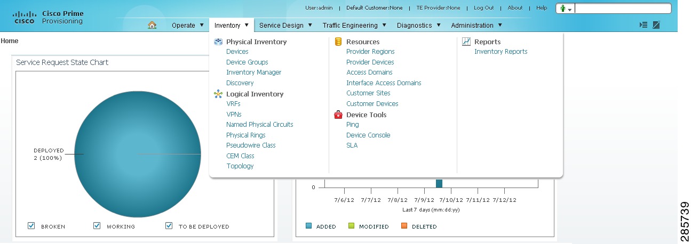Click the edit-note icon at top right
Image resolution: width=691 pixels, height=244 pixels.
[656, 25]
